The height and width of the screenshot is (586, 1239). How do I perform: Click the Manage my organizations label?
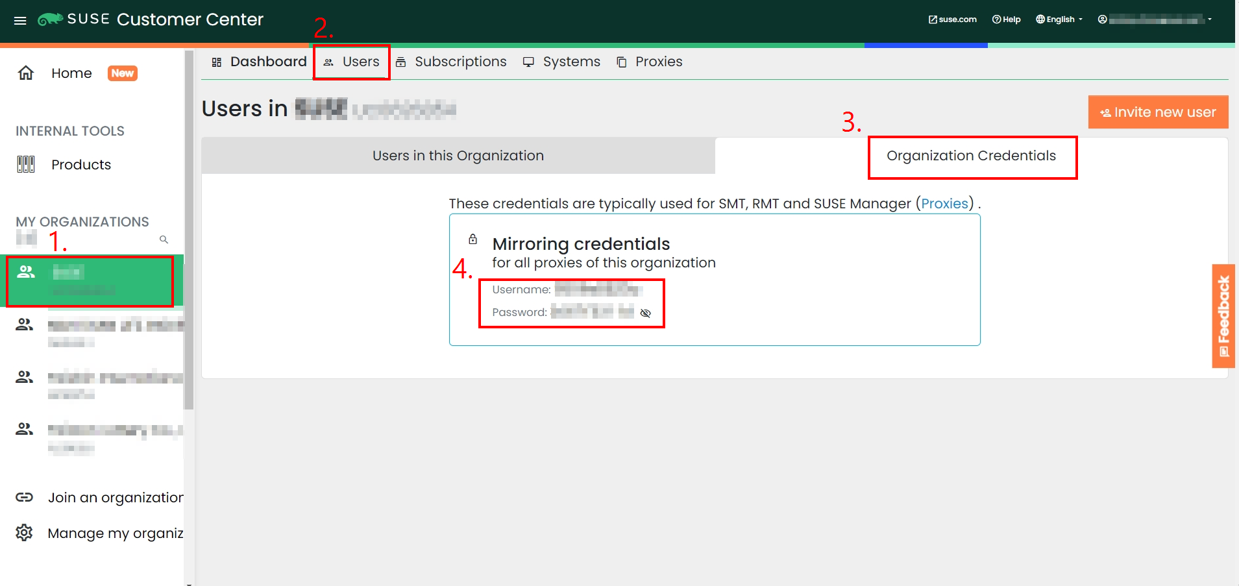coord(116,533)
